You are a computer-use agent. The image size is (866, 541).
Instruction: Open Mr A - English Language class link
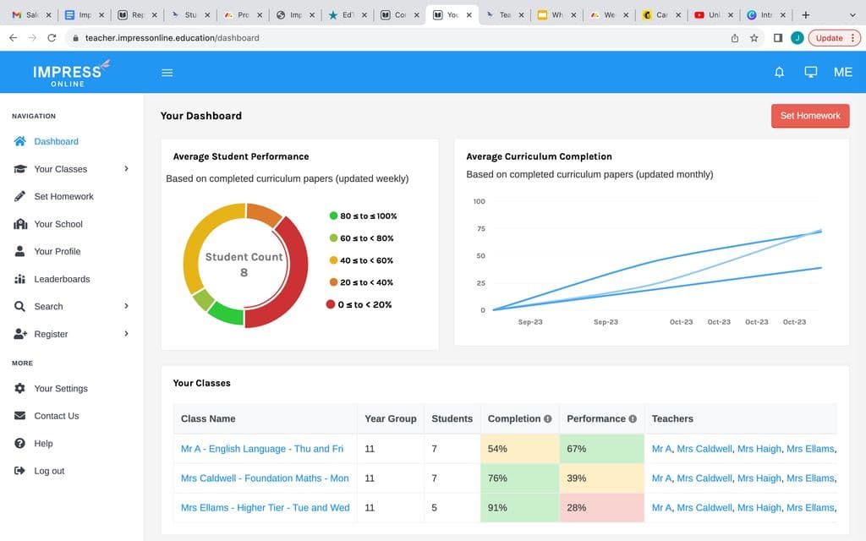(x=262, y=449)
